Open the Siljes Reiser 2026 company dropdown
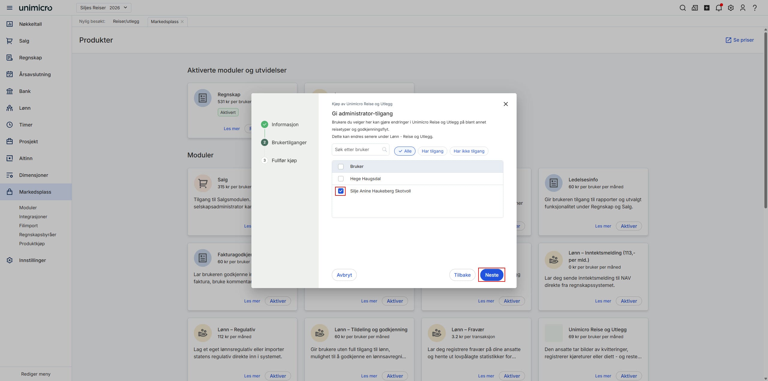The width and height of the screenshot is (768, 381). tap(103, 8)
